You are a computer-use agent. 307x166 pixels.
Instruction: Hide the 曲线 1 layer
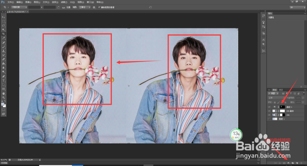point(269,107)
